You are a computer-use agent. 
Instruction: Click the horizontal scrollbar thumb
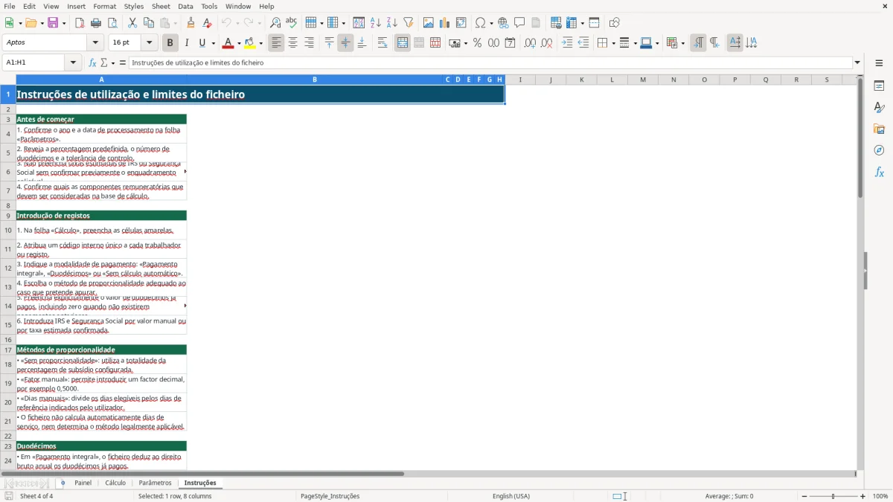(202, 474)
